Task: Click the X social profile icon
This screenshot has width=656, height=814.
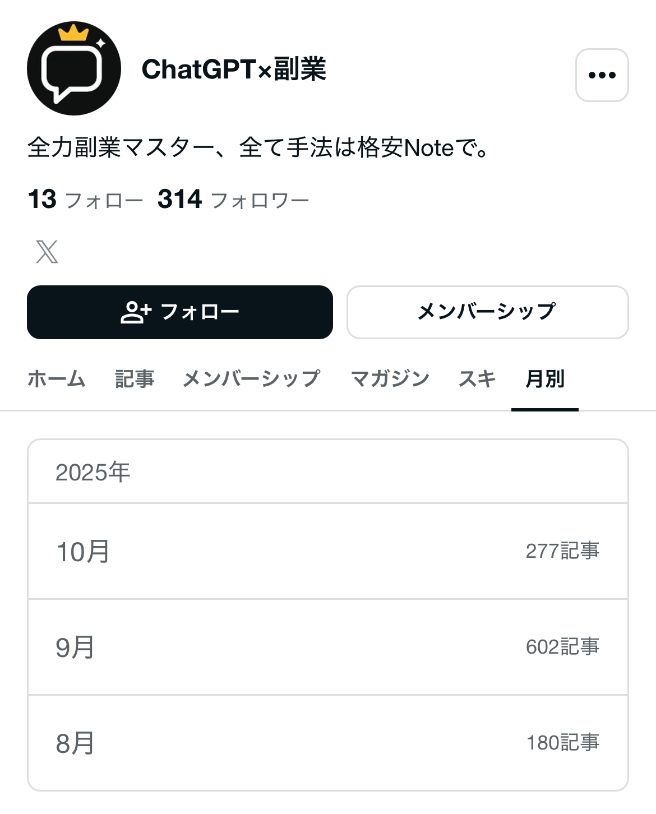Action: point(47,252)
